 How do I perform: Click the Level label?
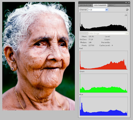pyautogui.click(x=107, y=36)
